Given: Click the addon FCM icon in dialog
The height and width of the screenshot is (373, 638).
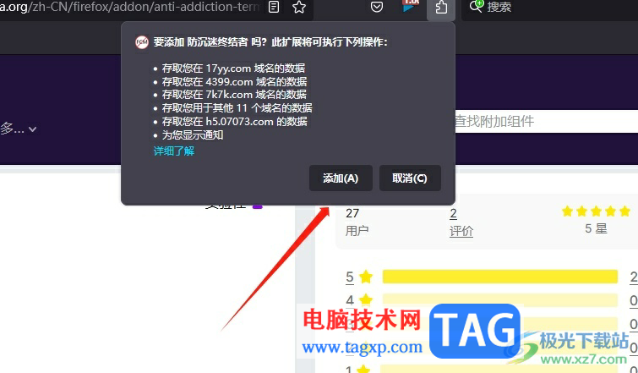Looking at the screenshot, I should 142,42.
